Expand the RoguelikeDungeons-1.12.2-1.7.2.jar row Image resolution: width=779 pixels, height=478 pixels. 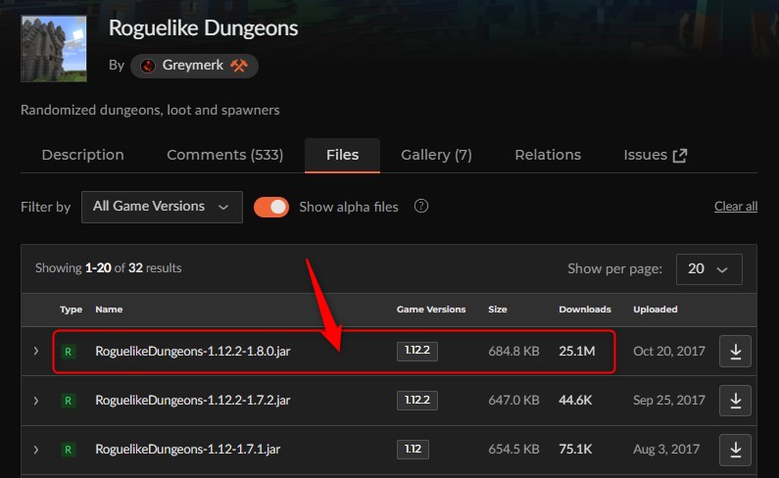[36, 400]
